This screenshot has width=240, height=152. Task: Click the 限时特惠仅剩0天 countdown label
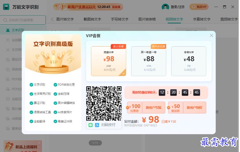[x=145, y=92]
